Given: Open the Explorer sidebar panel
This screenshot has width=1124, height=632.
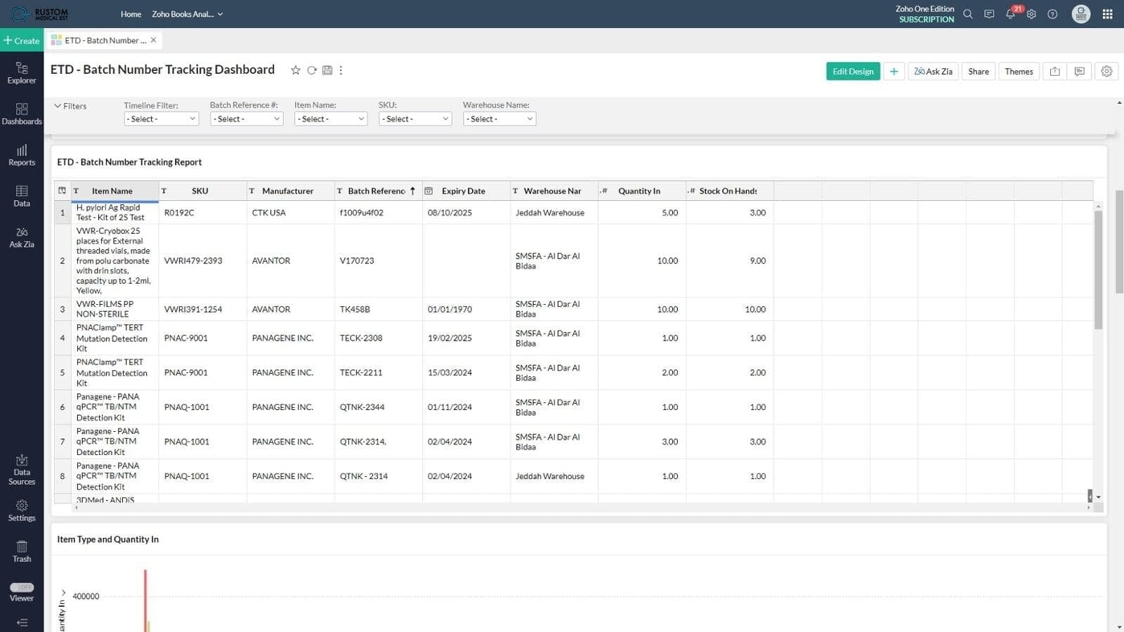Looking at the screenshot, I should tap(22, 73).
